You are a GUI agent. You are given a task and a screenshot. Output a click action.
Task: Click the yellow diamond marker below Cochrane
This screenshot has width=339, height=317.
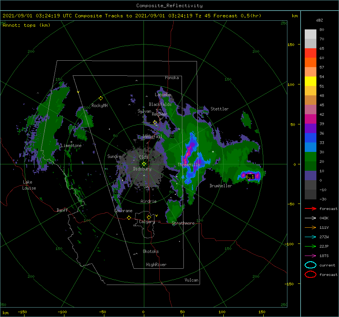pos(129,218)
